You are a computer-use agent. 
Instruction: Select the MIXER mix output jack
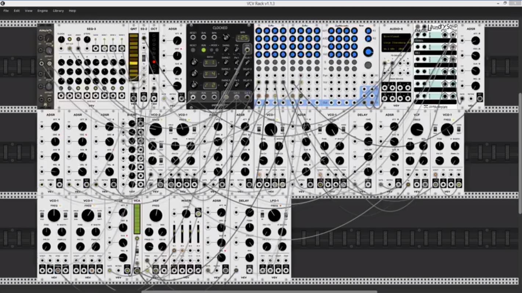point(198,213)
